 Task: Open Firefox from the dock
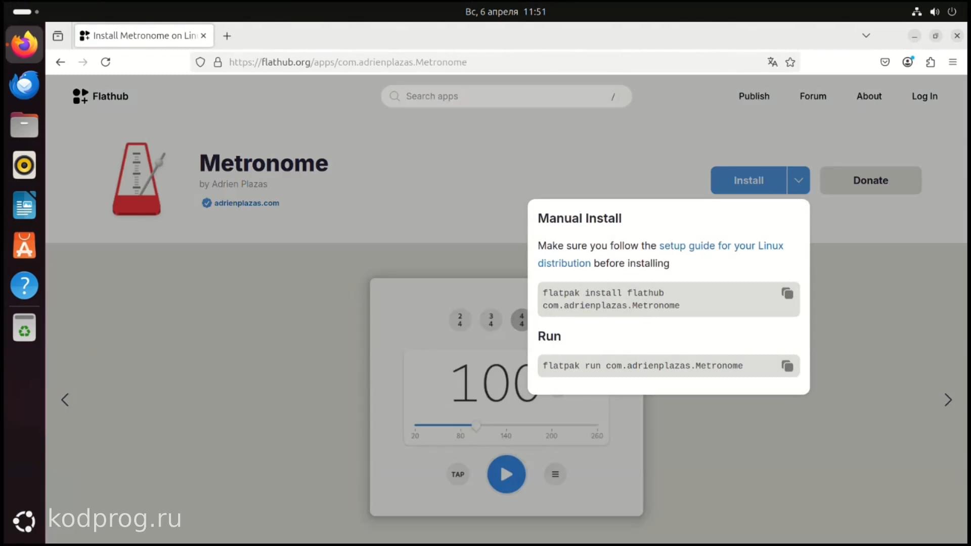[24, 44]
